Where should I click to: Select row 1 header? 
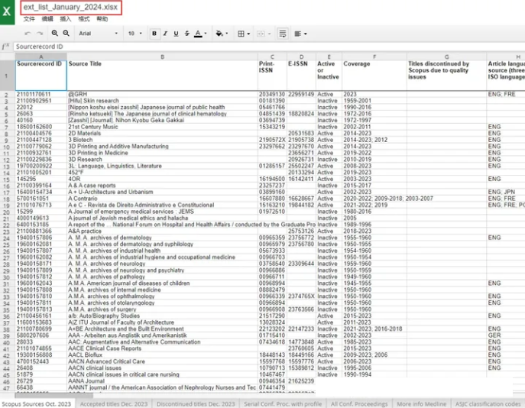pos(7,76)
